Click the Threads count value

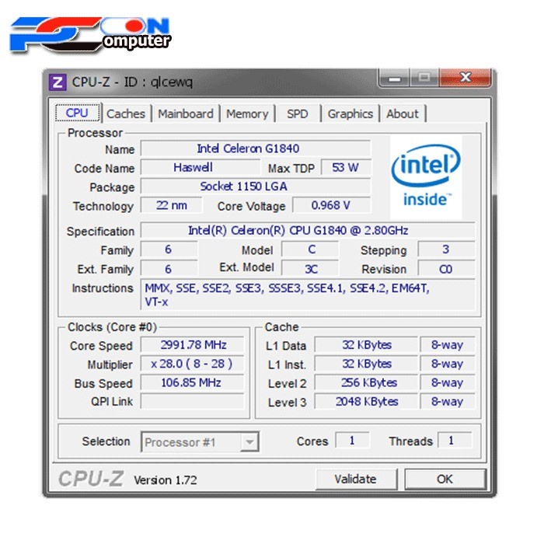coord(455,441)
